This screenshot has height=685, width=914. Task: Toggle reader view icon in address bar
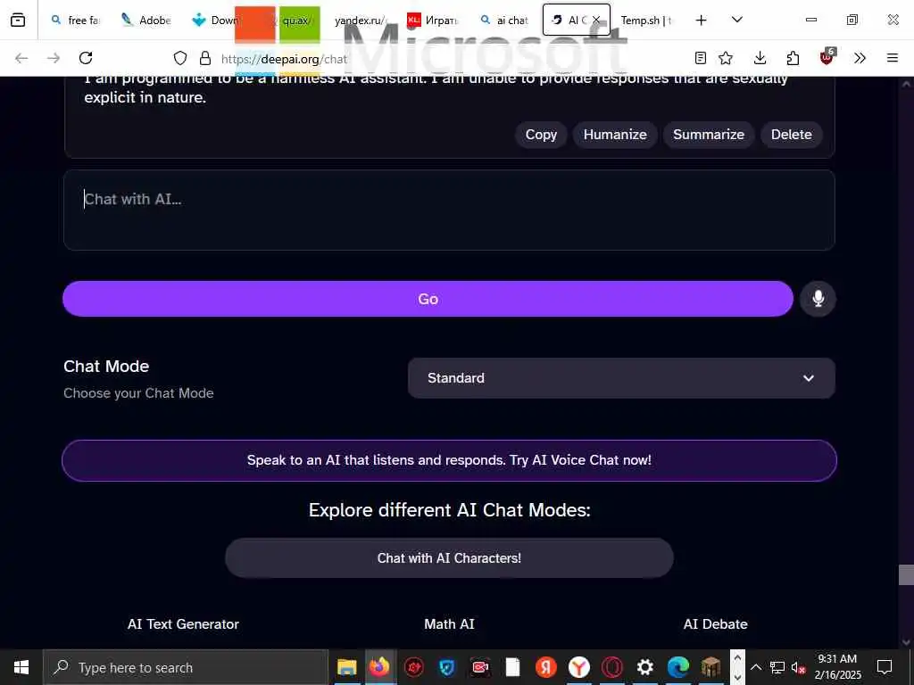click(701, 58)
